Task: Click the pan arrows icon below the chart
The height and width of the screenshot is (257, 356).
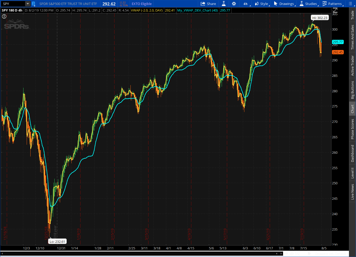Action: (286, 254)
